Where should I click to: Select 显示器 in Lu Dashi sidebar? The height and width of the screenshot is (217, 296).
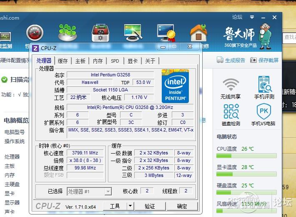(x=12, y=202)
